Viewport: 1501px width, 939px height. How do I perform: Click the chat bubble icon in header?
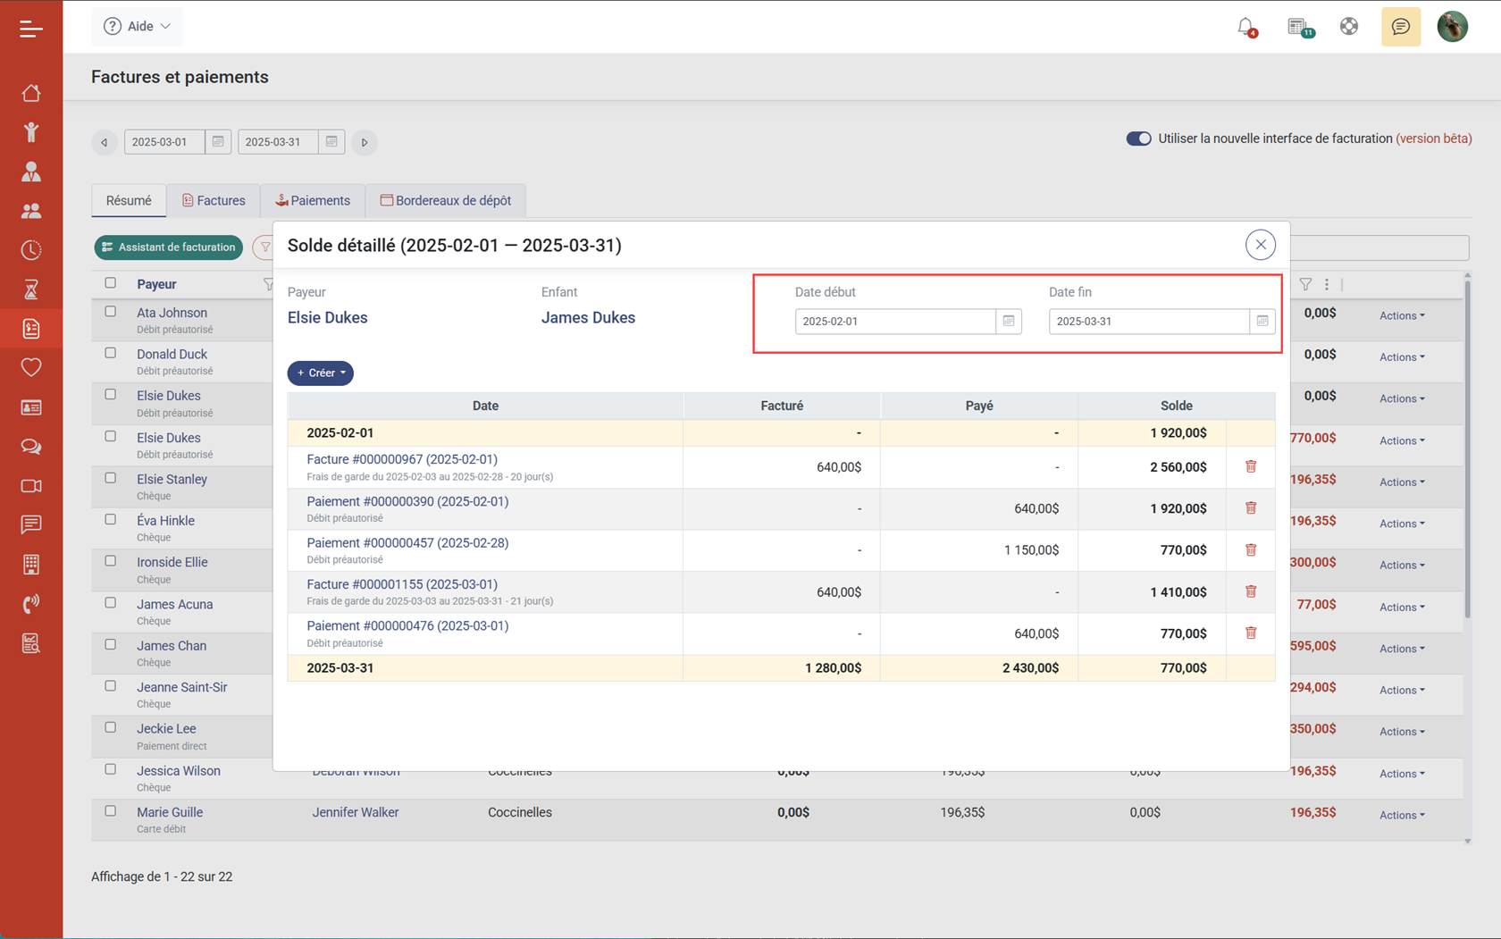click(x=1400, y=27)
